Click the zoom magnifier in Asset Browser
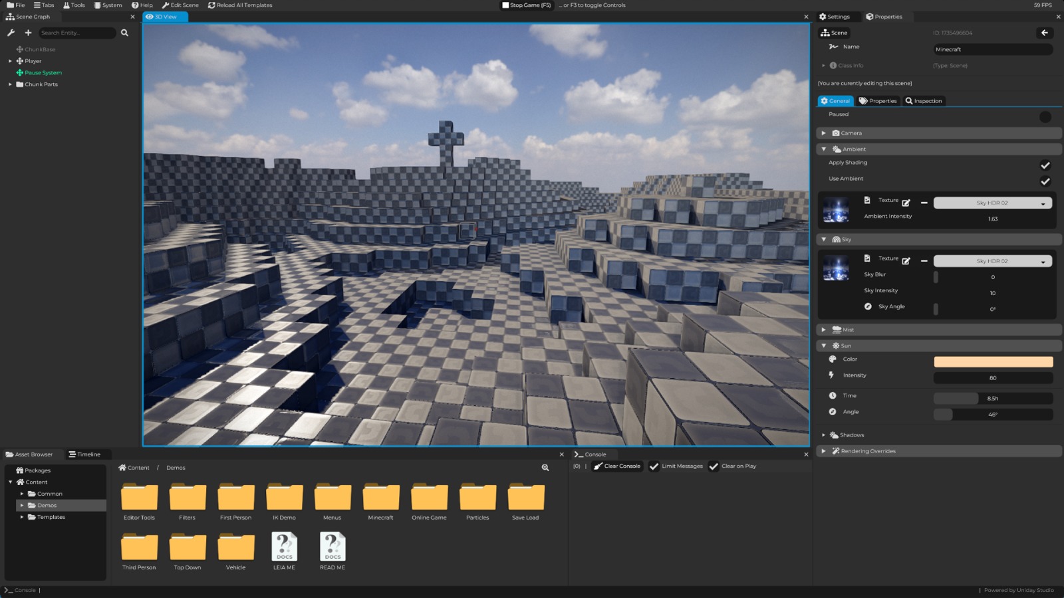Viewport: 1064px width, 598px height. [545, 468]
